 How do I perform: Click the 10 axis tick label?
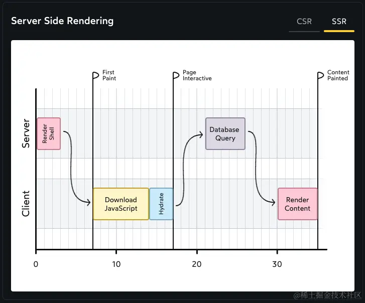coord(116,264)
